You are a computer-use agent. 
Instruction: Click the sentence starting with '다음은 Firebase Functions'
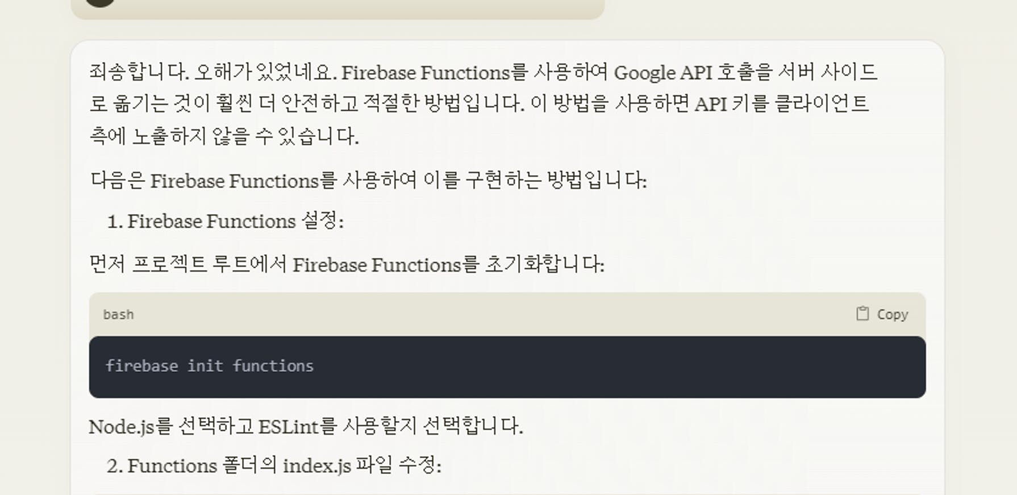click(x=368, y=181)
